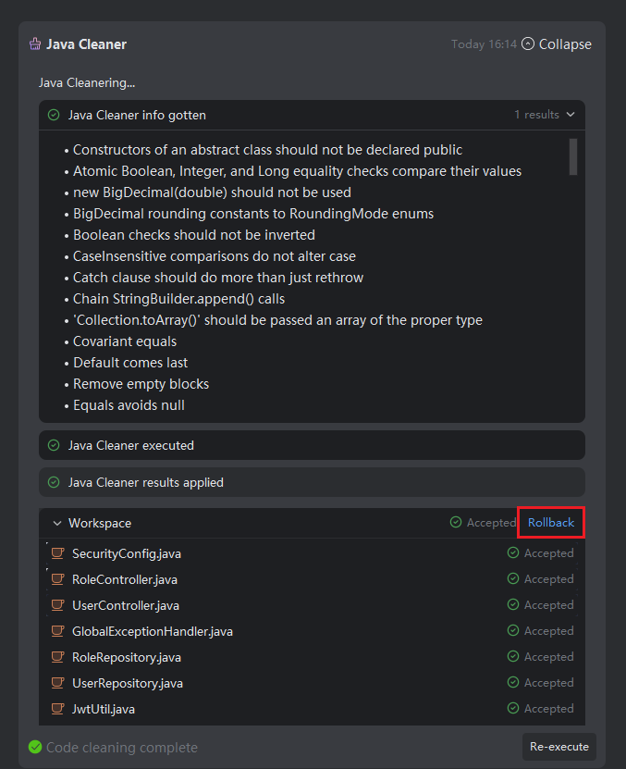Open UserRepository.java from the workspace list
The width and height of the screenshot is (626, 769).
[x=127, y=683]
